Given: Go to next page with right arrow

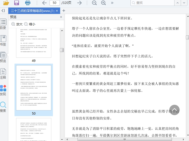Looking at the screenshot, I should (x=80, y=3).
